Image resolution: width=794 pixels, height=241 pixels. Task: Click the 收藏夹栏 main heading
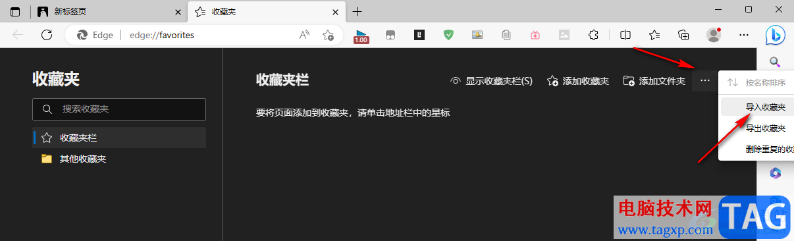[x=282, y=80]
